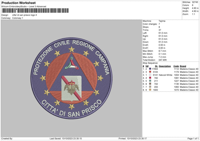Select stitch count 6141 in row 3

click(155, 75)
